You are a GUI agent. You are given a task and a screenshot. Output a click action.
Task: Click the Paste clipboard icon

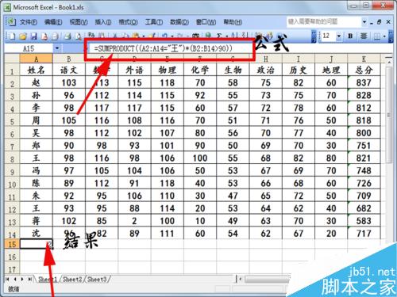pyautogui.click(x=136, y=36)
